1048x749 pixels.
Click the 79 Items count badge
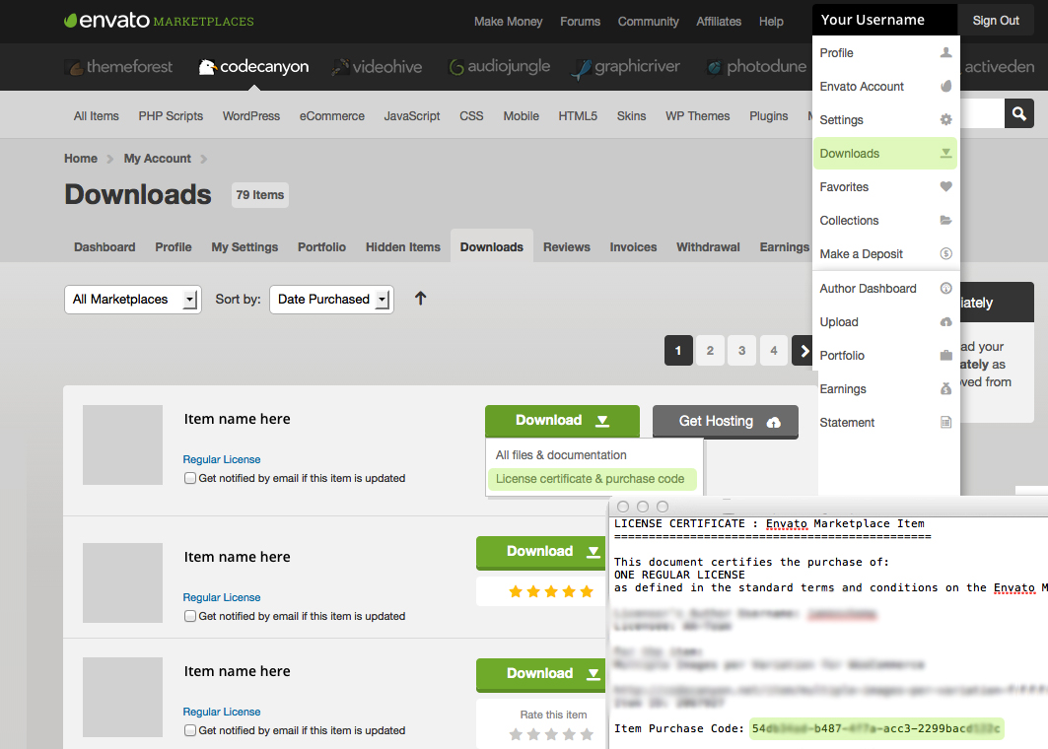tap(260, 195)
